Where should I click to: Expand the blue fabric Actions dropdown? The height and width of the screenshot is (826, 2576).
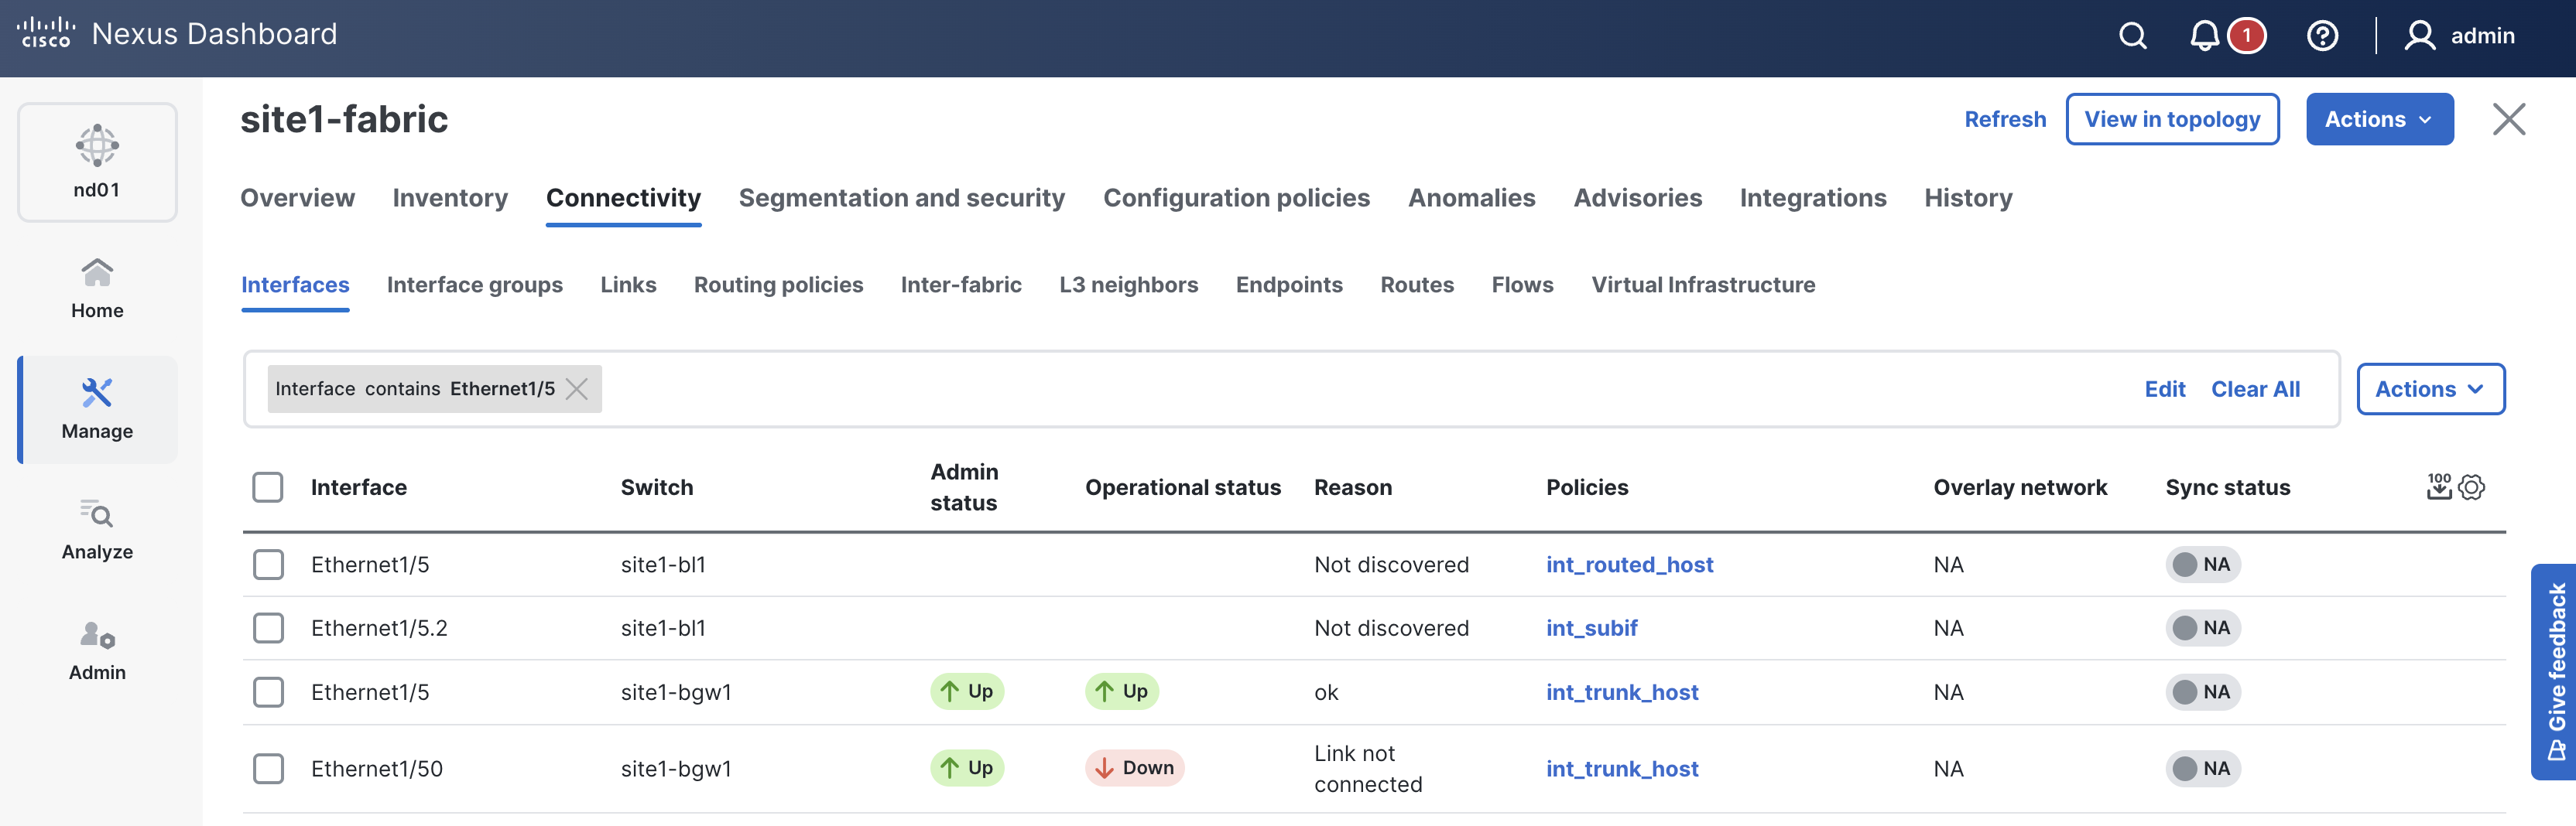(x=2379, y=119)
